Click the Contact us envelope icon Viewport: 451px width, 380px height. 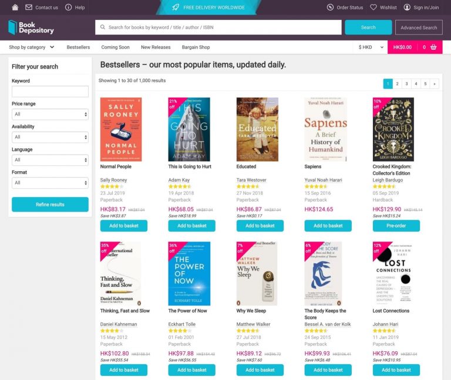[29, 7]
